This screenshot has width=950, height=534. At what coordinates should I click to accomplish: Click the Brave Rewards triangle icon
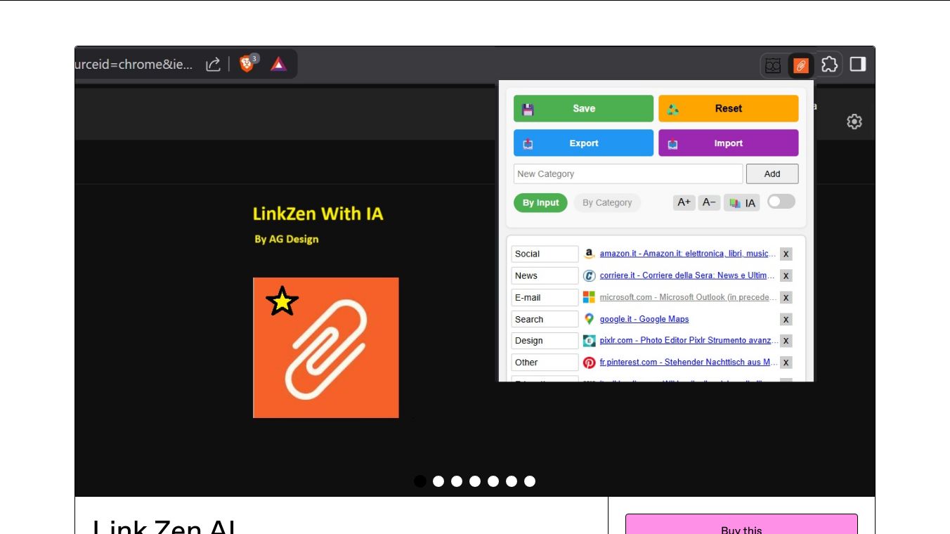click(279, 64)
